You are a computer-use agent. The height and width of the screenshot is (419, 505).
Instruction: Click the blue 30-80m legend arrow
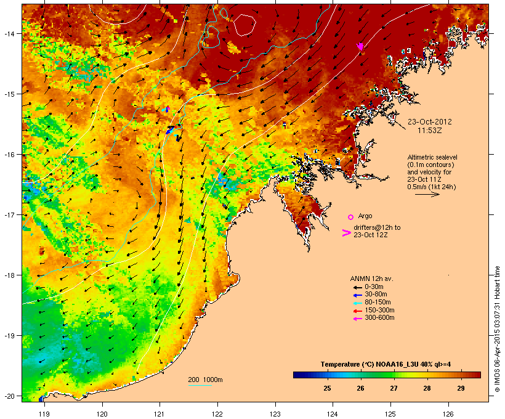click(x=357, y=295)
